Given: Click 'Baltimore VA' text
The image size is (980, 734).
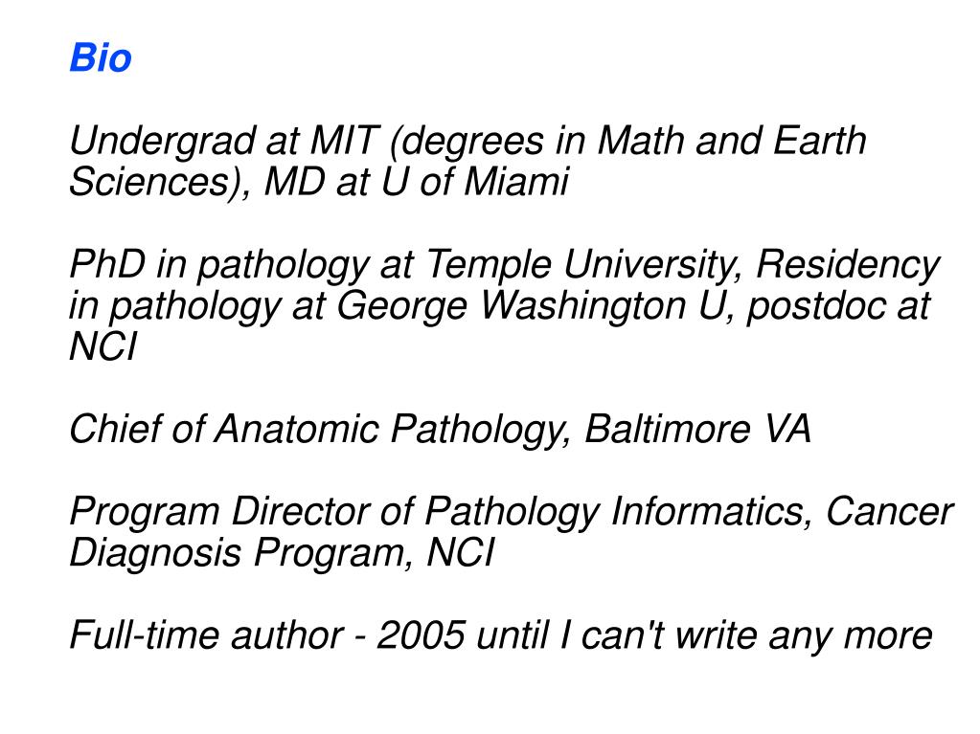Looking at the screenshot, I should pyautogui.click(x=697, y=429).
